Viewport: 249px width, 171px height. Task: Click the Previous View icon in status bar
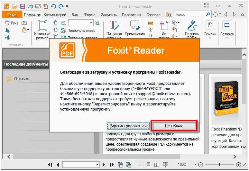click(x=120, y=165)
